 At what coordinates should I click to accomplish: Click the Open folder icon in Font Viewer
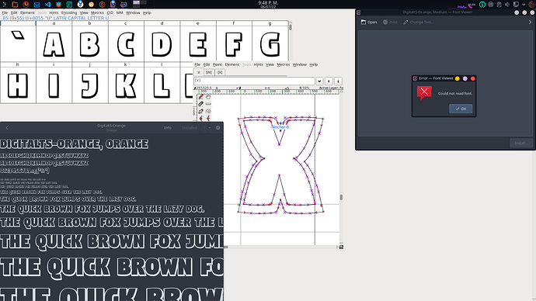pyautogui.click(x=364, y=22)
